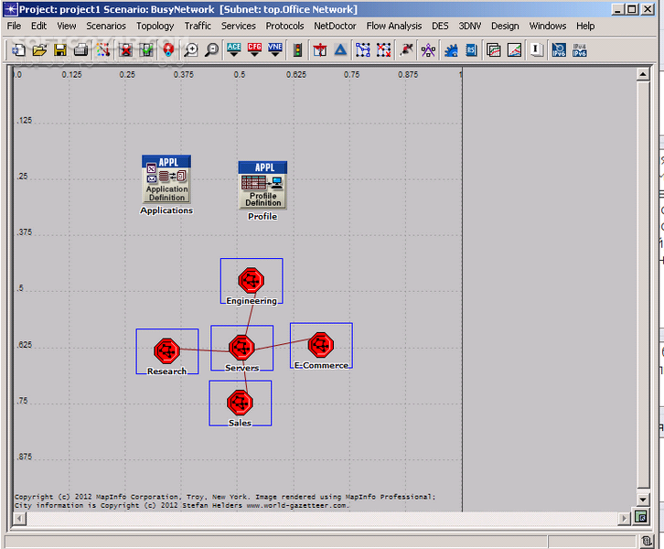Open the Windows menu
Screen dimensions: 664x549
[548, 26]
